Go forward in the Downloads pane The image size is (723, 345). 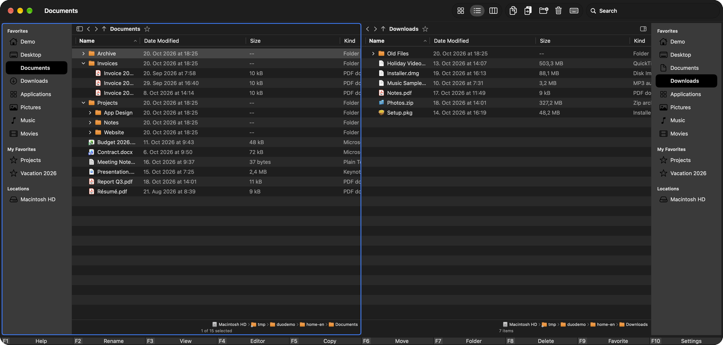376,29
